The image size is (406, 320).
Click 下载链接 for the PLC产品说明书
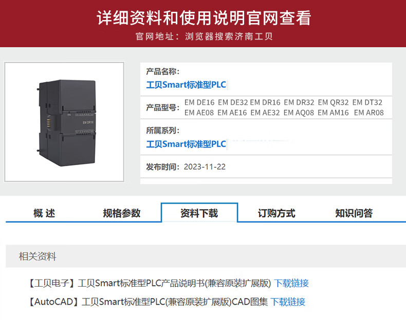tap(291, 283)
